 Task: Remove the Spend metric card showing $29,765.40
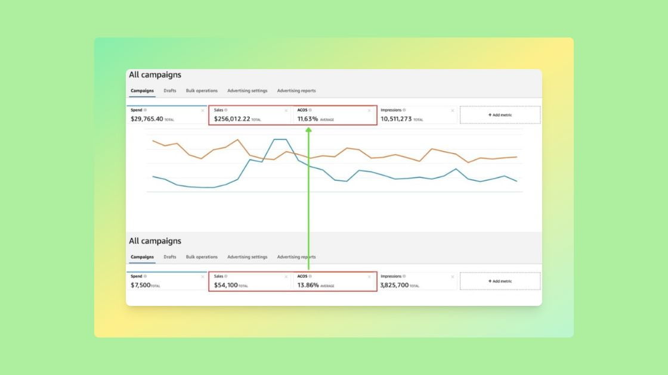202,111
